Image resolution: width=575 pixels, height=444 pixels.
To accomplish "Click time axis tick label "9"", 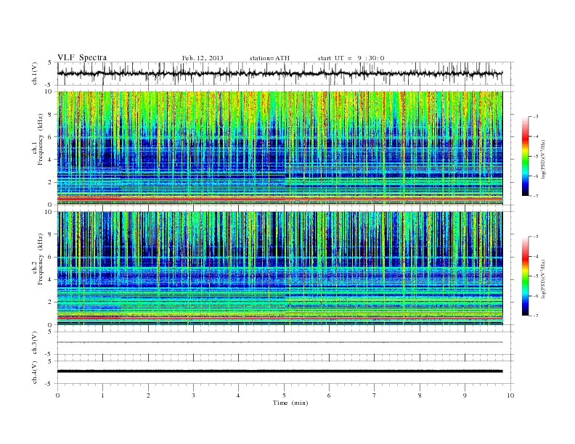I will (x=465, y=395).
